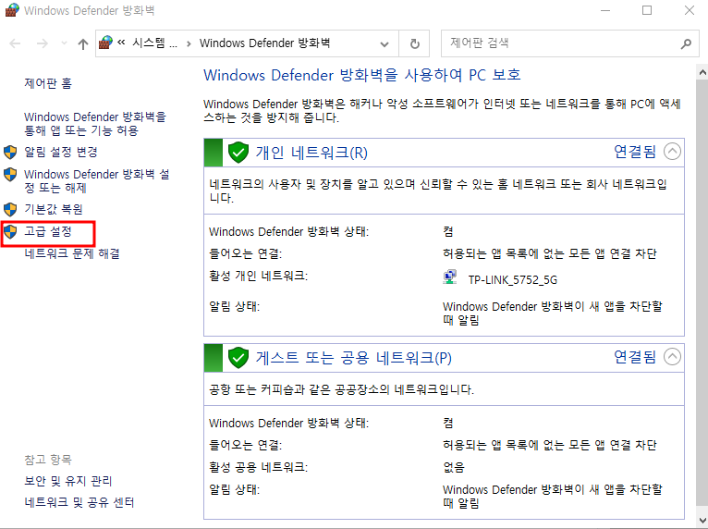Click the firewall icon in the title bar
Screen dimensions: 708x529
[x=11, y=10]
